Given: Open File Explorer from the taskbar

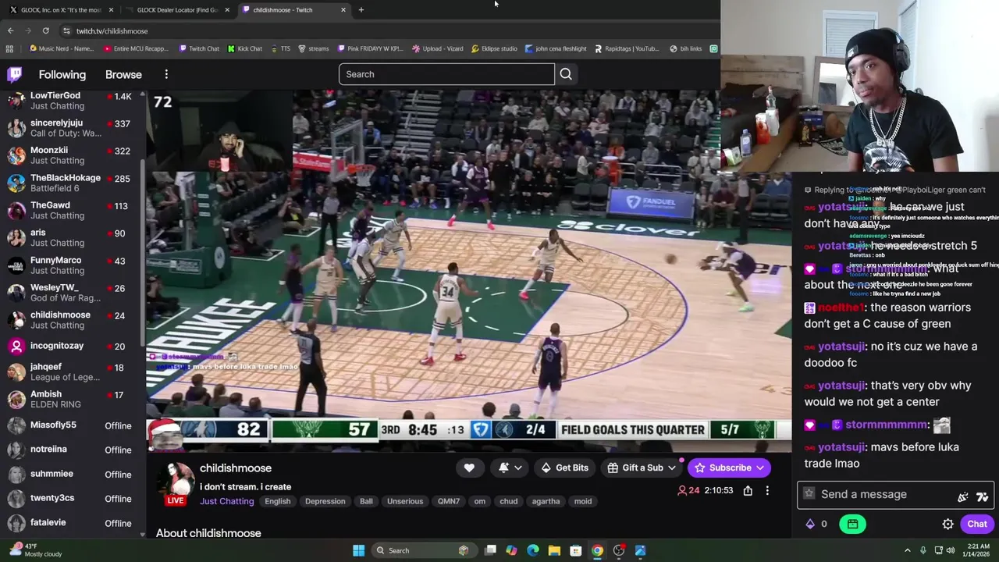Looking at the screenshot, I should click(554, 550).
